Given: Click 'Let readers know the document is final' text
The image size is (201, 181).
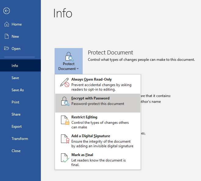Looking at the screenshot, I should [99, 162].
